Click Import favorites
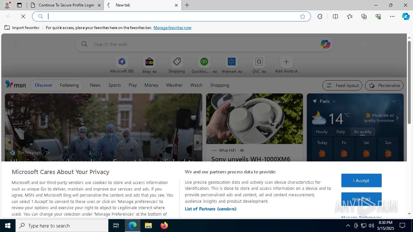The width and height of the screenshot is (413, 232). point(22,28)
